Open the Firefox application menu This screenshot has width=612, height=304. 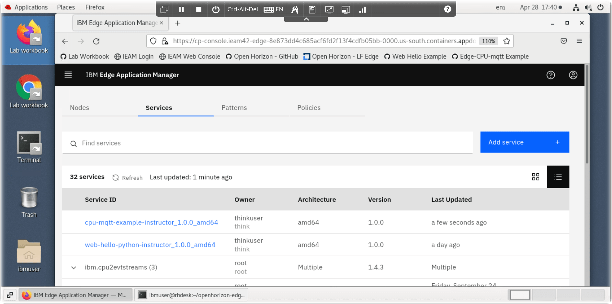tap(579, 41)
